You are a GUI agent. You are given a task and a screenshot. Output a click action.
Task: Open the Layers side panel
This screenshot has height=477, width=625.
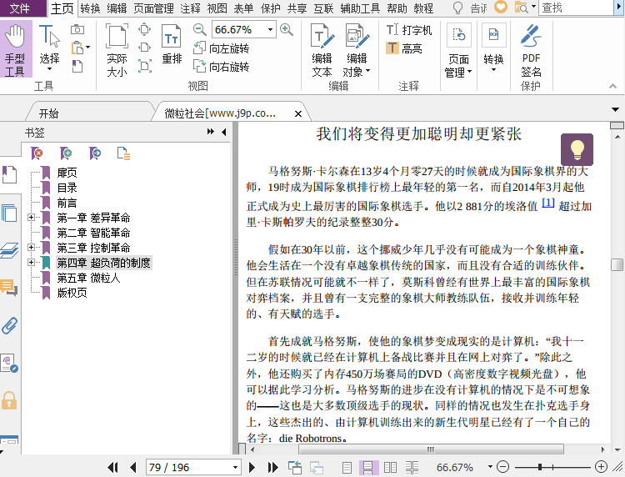[9, 250]
